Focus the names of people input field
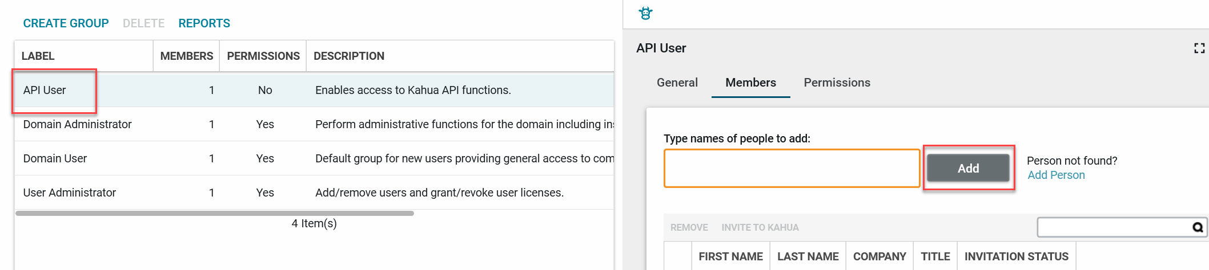1209x270 pixels. click(792, 168)
